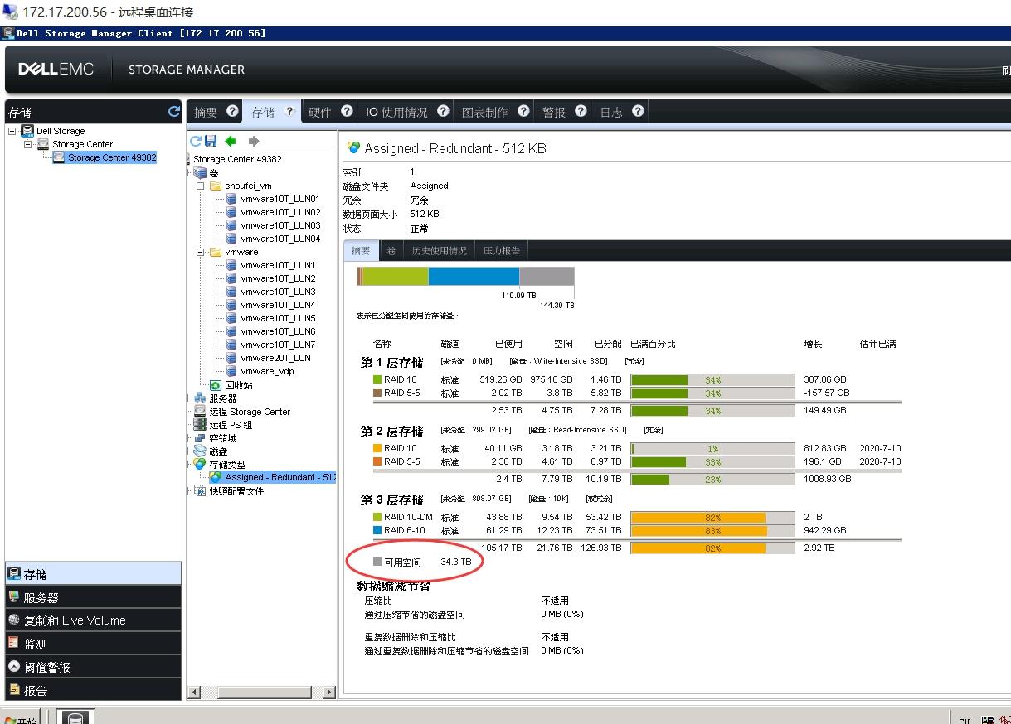
Task: Select the 历史使用情况 sub-tab
Action: coord(440,250)
